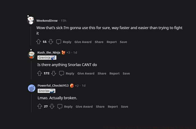
Task: Open the Powerful_Check6913 username link
Action: (x=53, y=86)
